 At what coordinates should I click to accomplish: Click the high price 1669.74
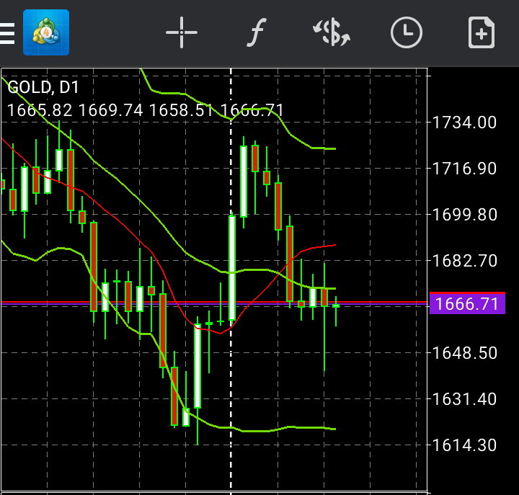(x=110, y=110)
